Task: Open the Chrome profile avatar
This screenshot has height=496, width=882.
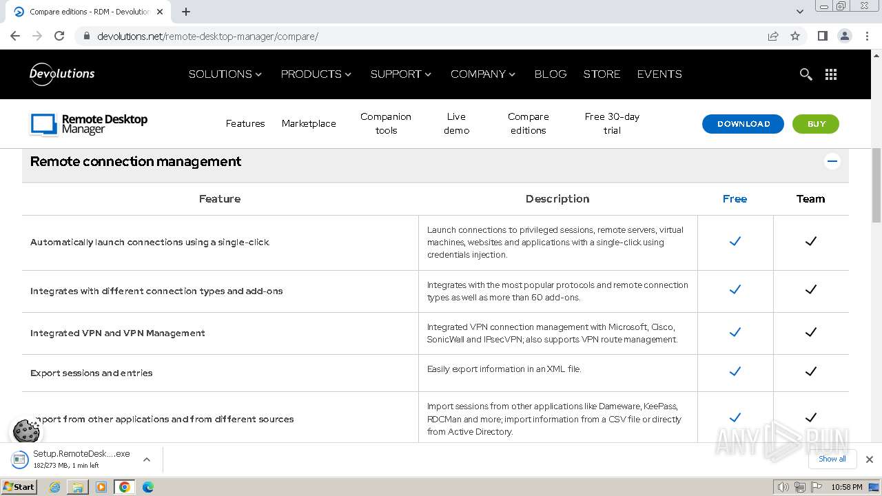Action: [845, 36]
